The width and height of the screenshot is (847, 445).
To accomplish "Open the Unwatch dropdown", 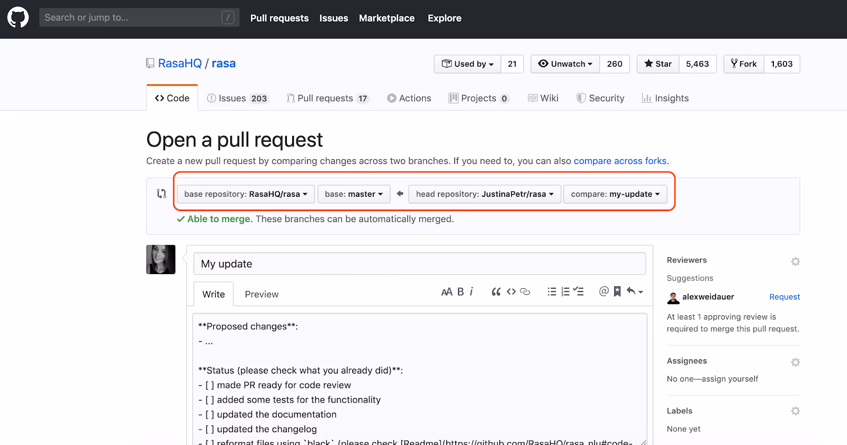I will (565, 64).
